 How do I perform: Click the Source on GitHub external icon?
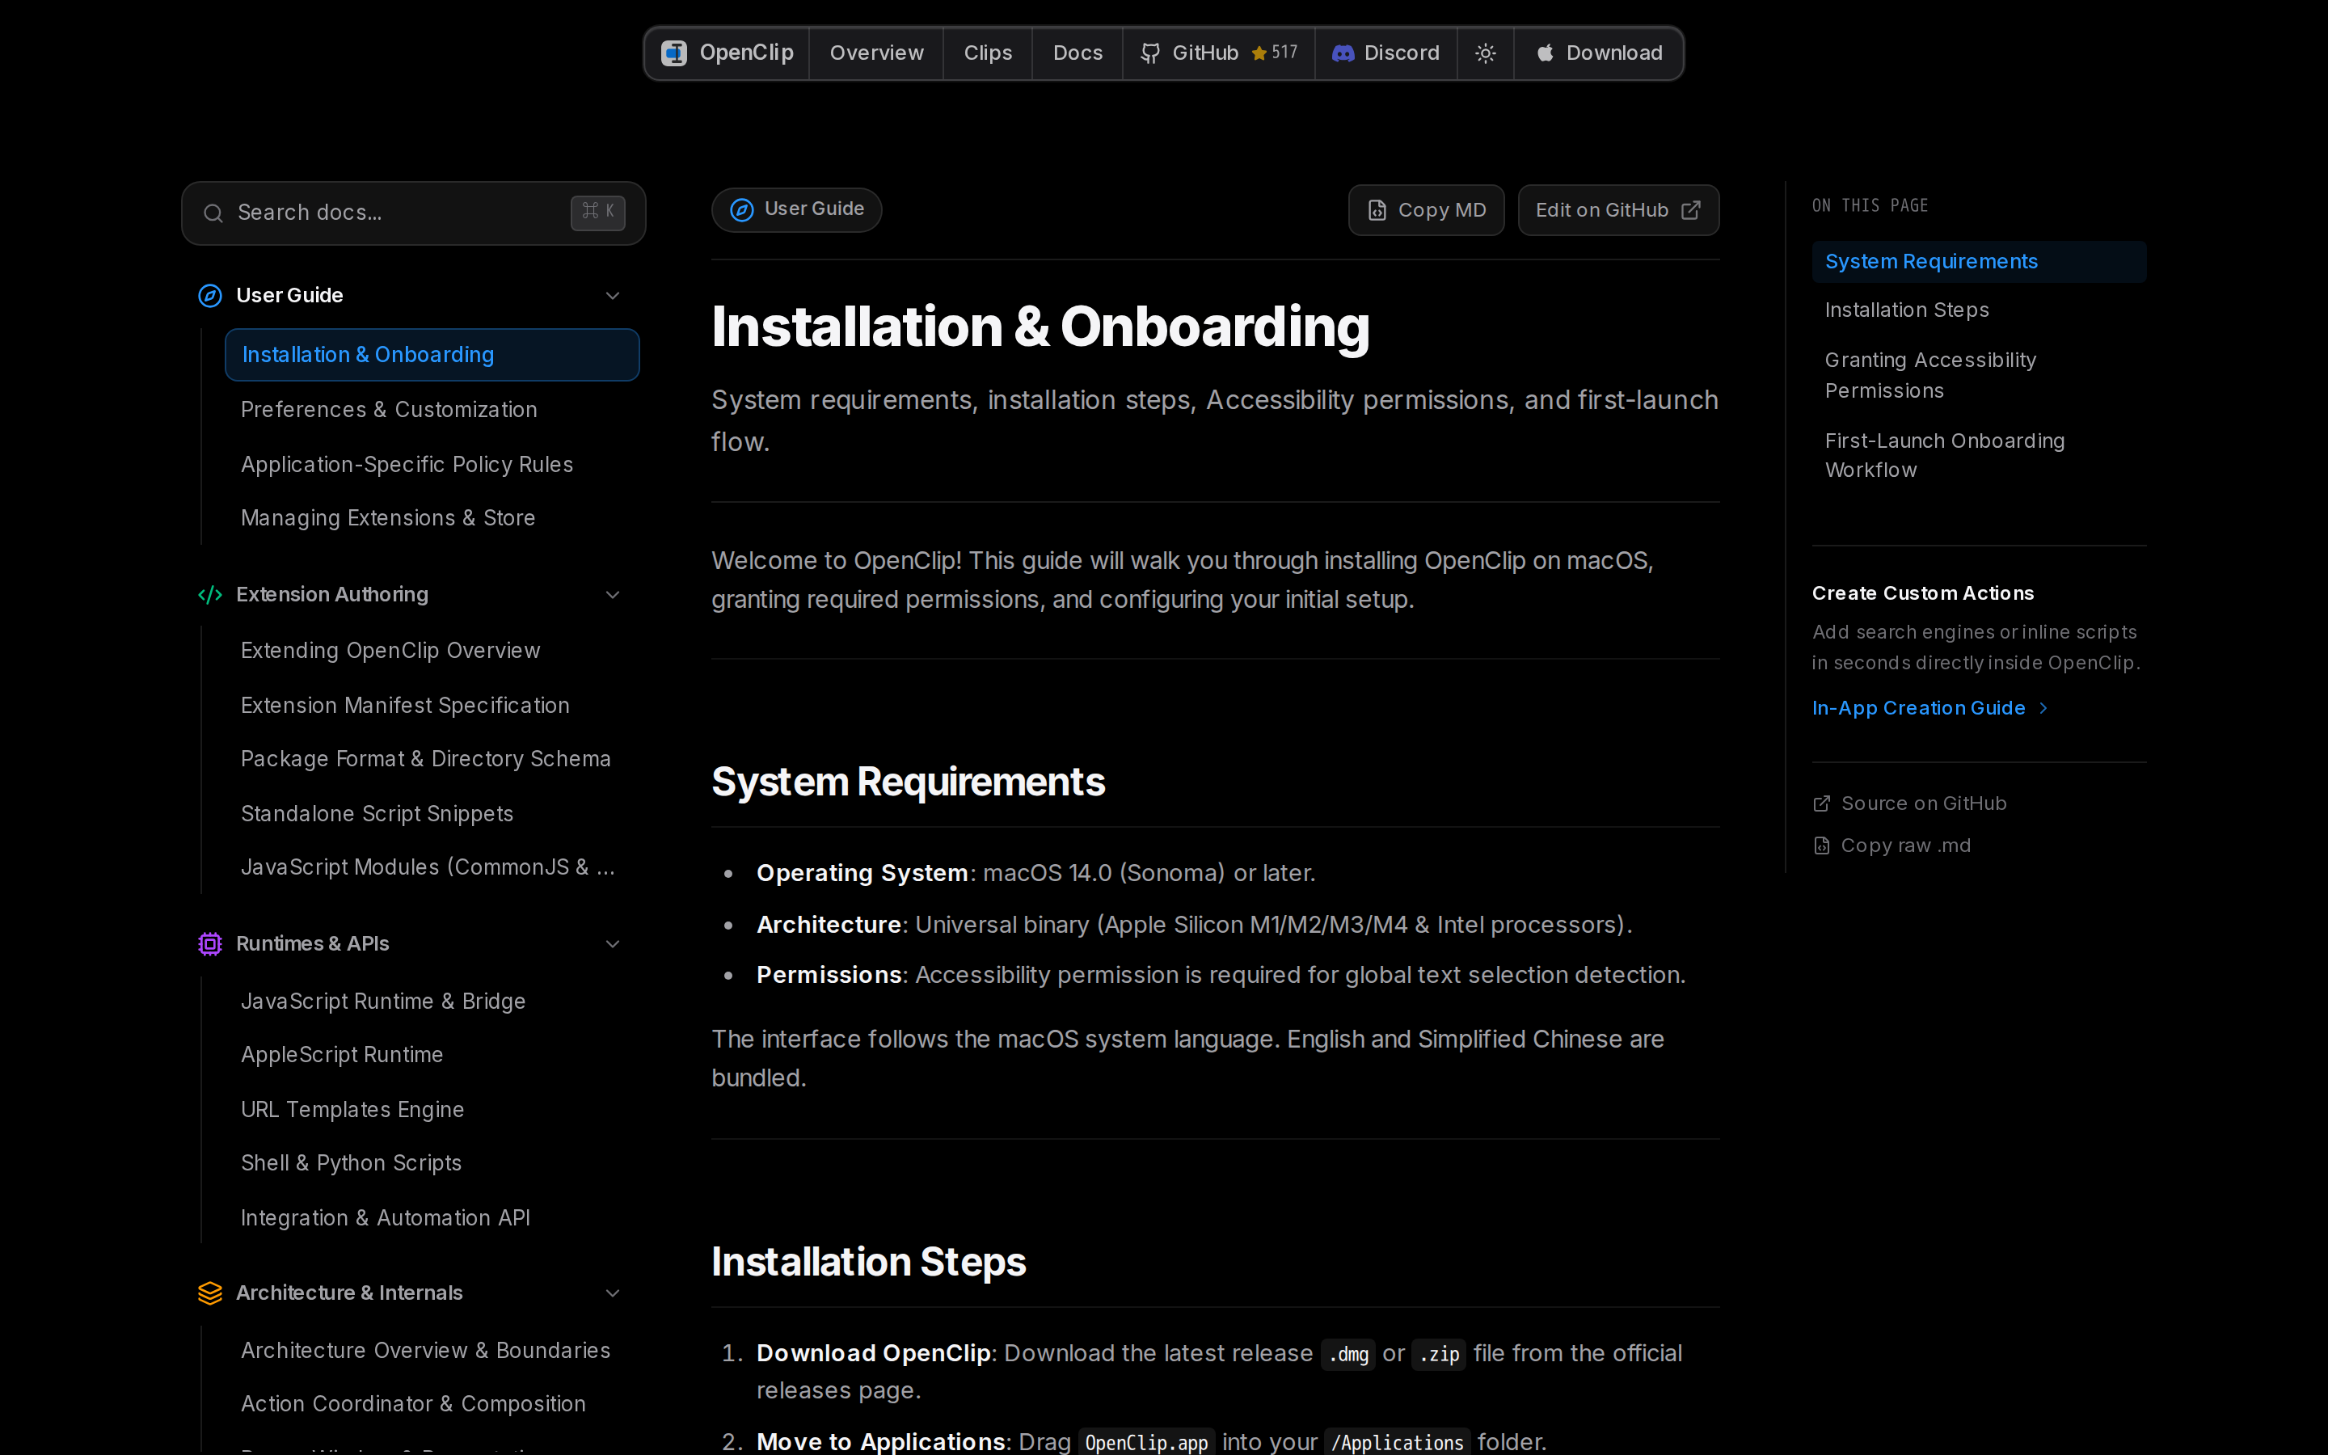pyautogui.click(x=1821, y=803)
